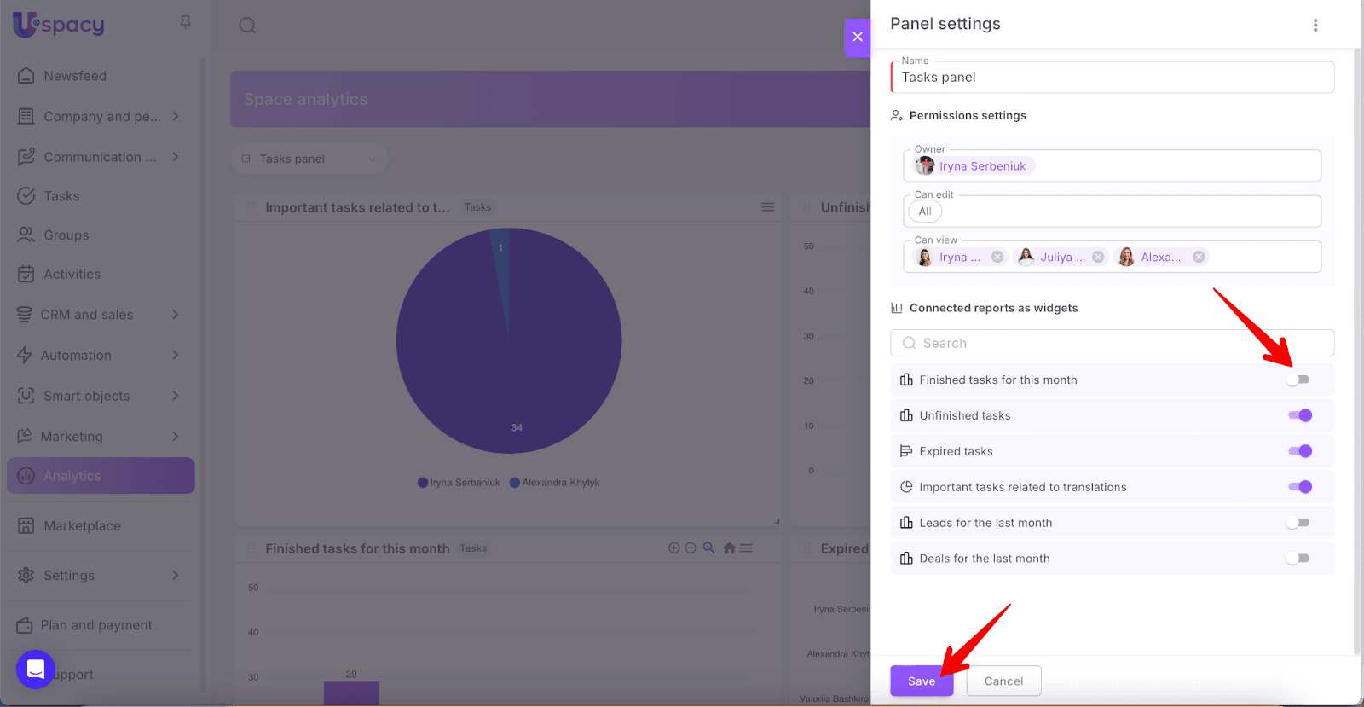The height and width of the screenshot is (707, 1364).
Task: Go to Newsfeed in sidebar
Action: (75, 76)
